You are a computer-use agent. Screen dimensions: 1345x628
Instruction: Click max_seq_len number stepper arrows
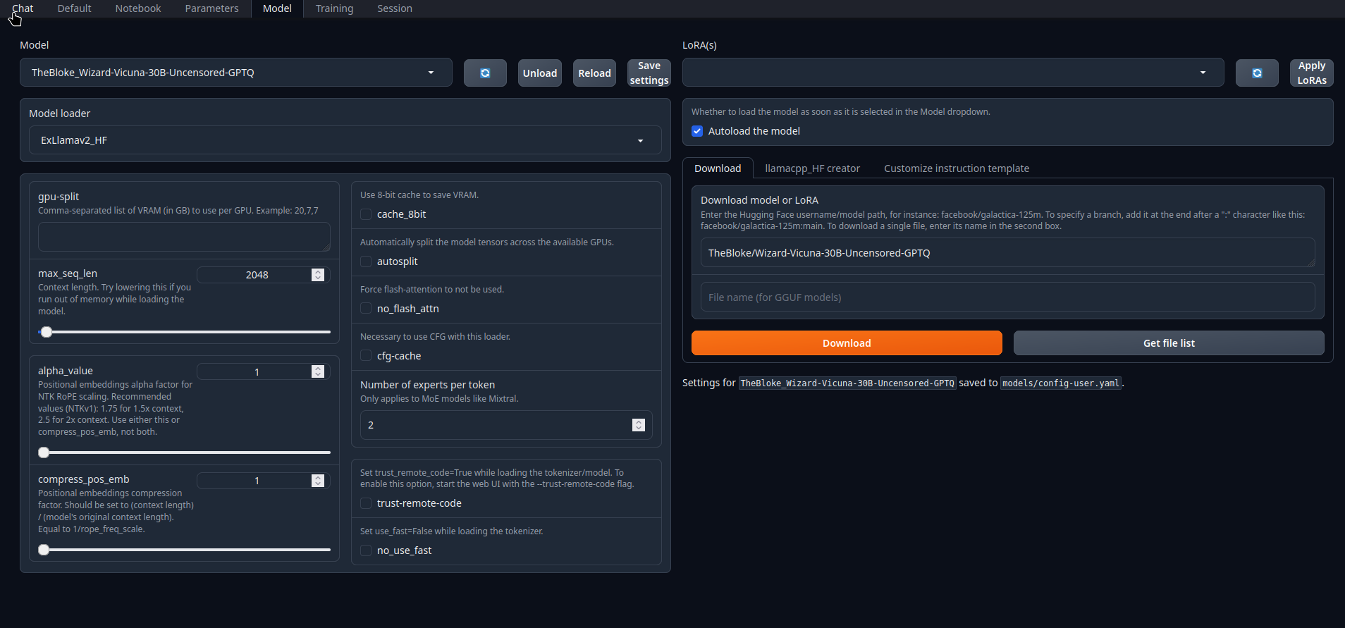click(318, 275)
